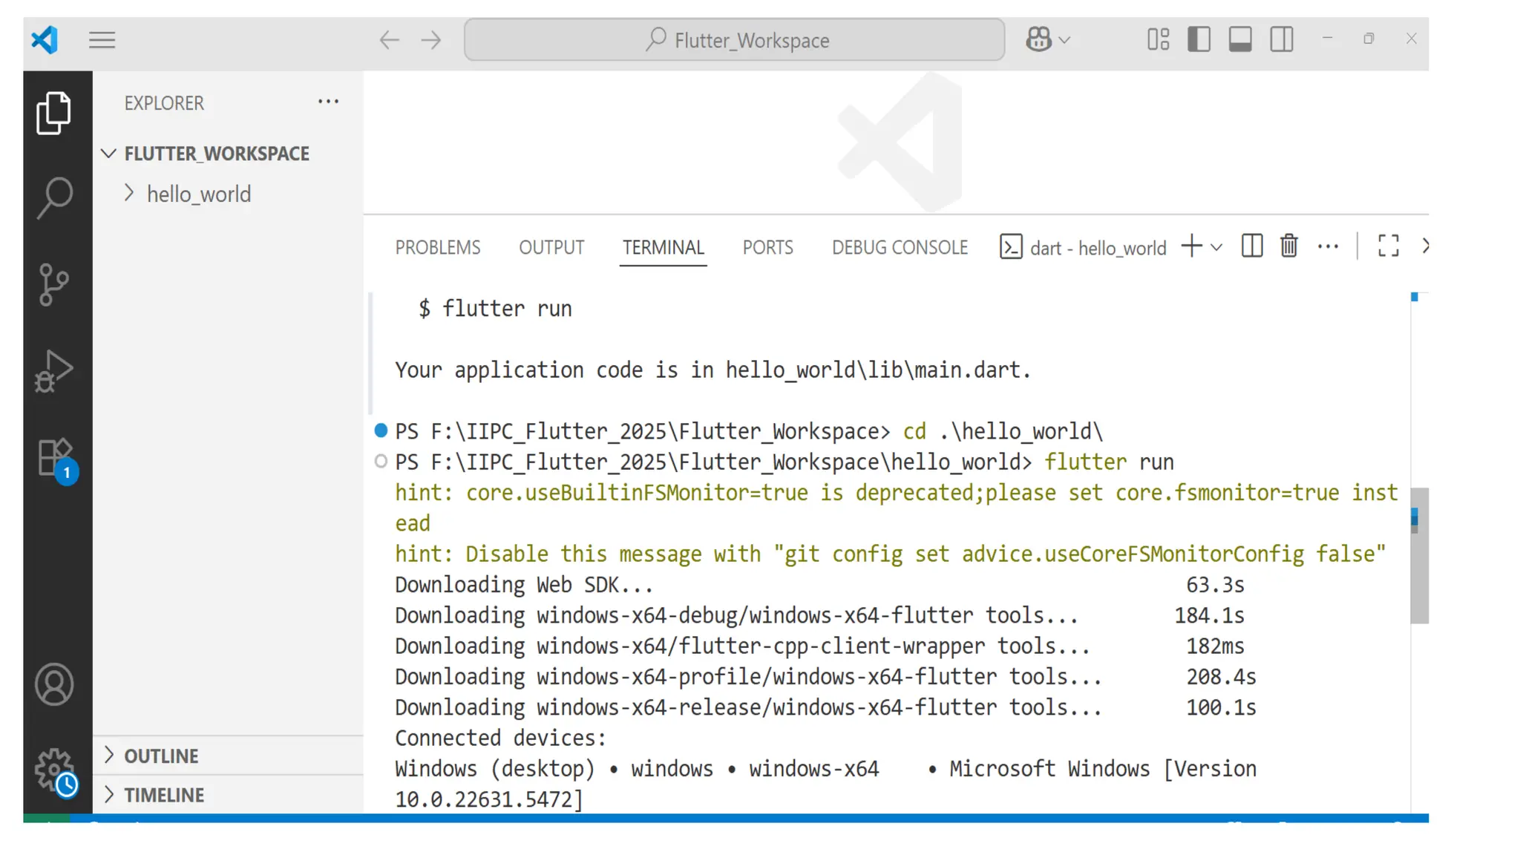This screenshot has height=855, width=1520.
Task: Open the Accounts menu icon
Action: coord(54,684)
